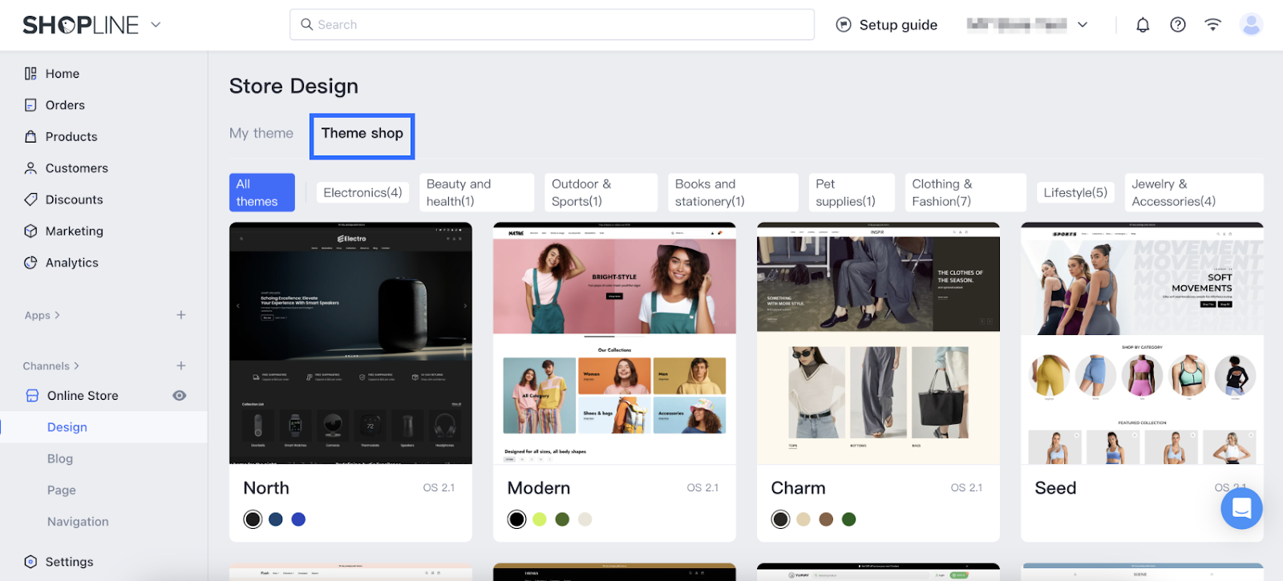Filter themes by Jewelry & Accessories(4)
1283x581 pixels.
[1194, 192]
